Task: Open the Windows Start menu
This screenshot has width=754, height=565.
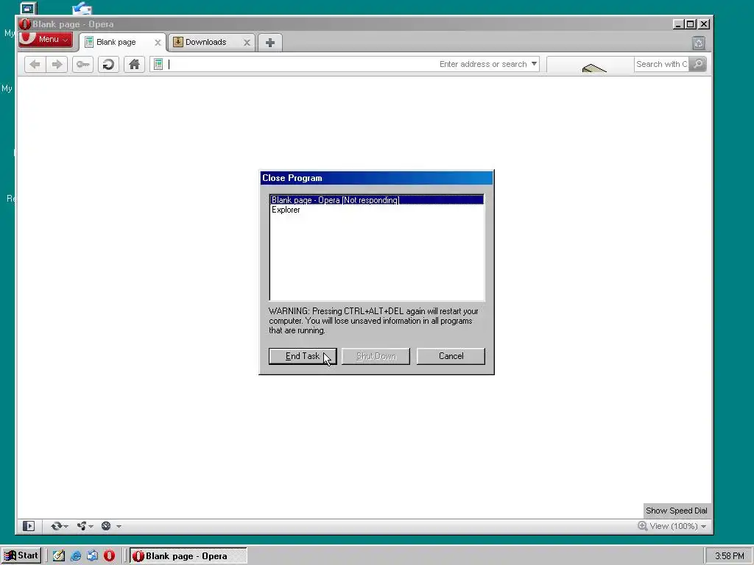Action: pos(21,555)
